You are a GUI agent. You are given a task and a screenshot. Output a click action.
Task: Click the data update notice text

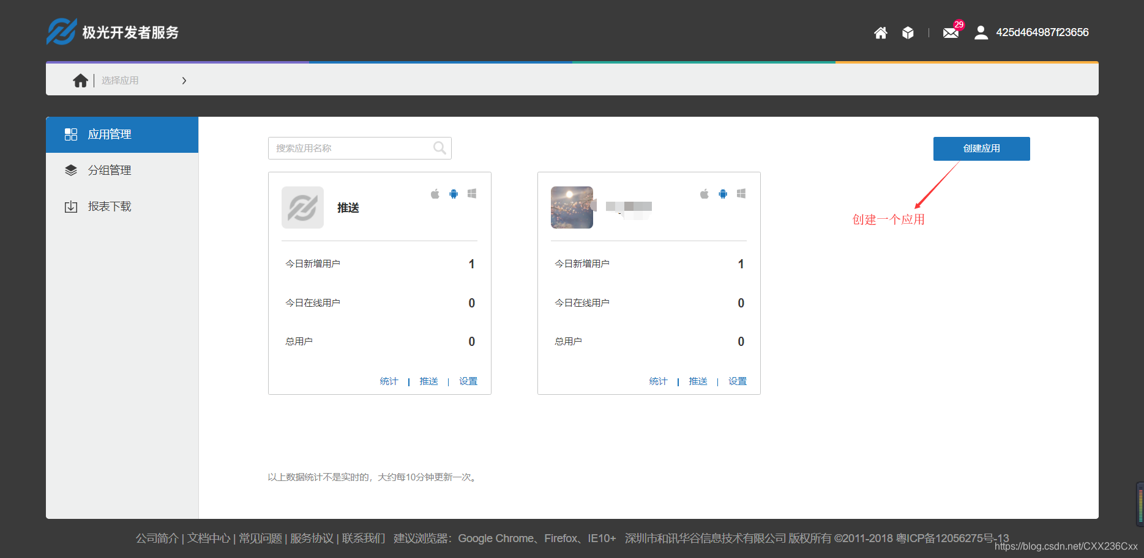[373, 477]
